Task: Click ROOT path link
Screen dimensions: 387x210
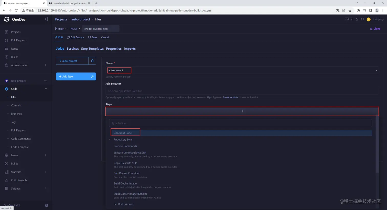Action: pos(74,29)
